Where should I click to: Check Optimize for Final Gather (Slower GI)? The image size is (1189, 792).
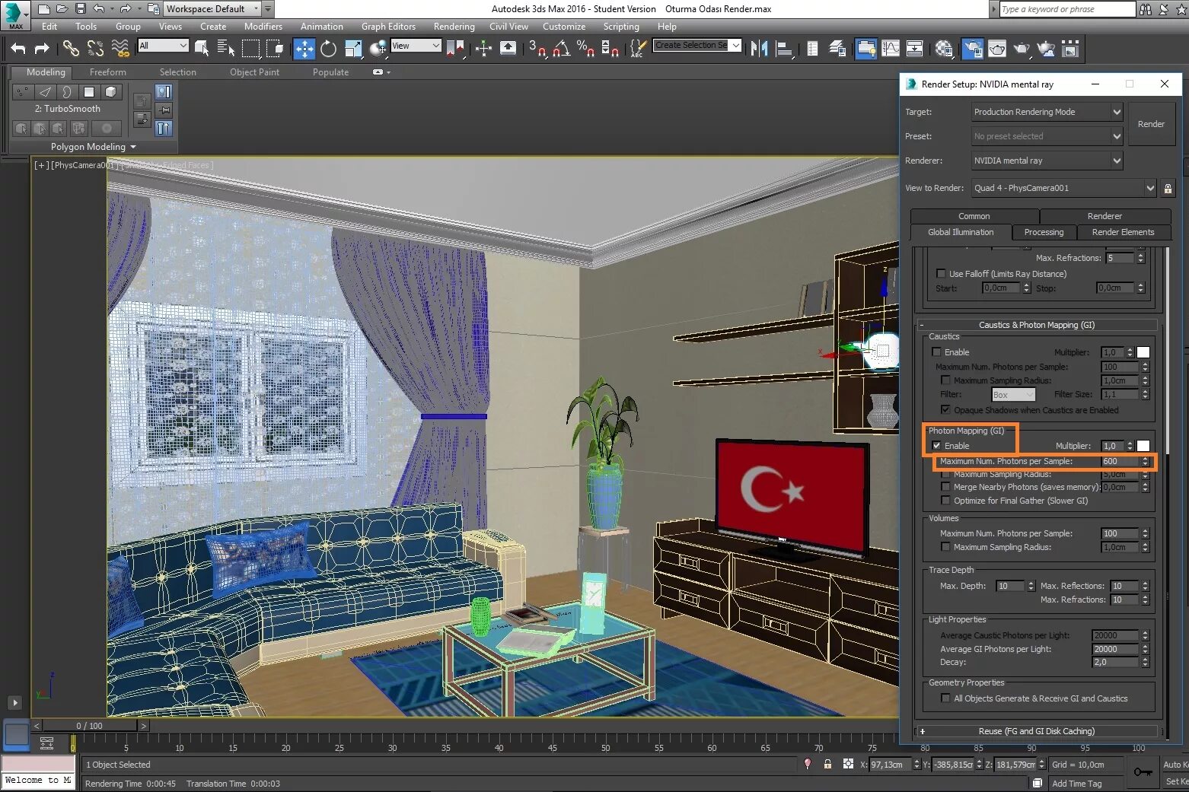(945, 501)
